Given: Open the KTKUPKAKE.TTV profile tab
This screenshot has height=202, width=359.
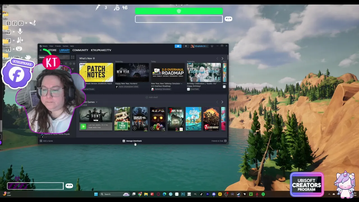Looking at the screenshot, I should click(x=101, y=50).
